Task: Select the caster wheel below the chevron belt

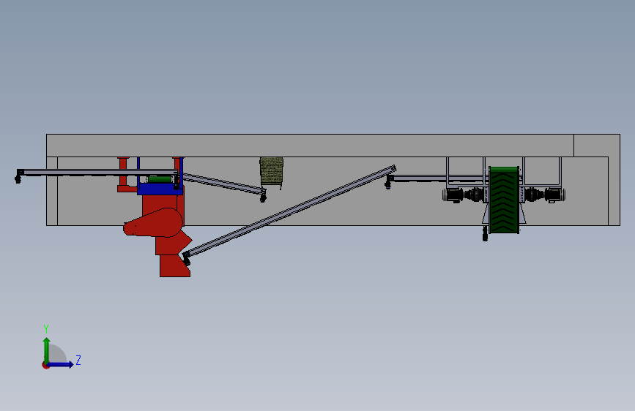Action: (485, 234)
